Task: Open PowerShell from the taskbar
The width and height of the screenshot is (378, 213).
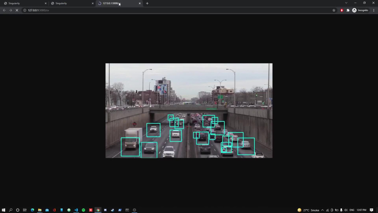Action: pos(120,210)
